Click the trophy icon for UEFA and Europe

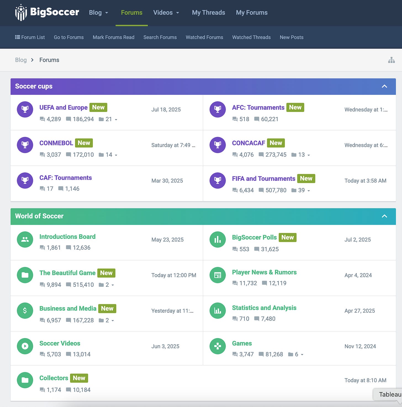25,109
